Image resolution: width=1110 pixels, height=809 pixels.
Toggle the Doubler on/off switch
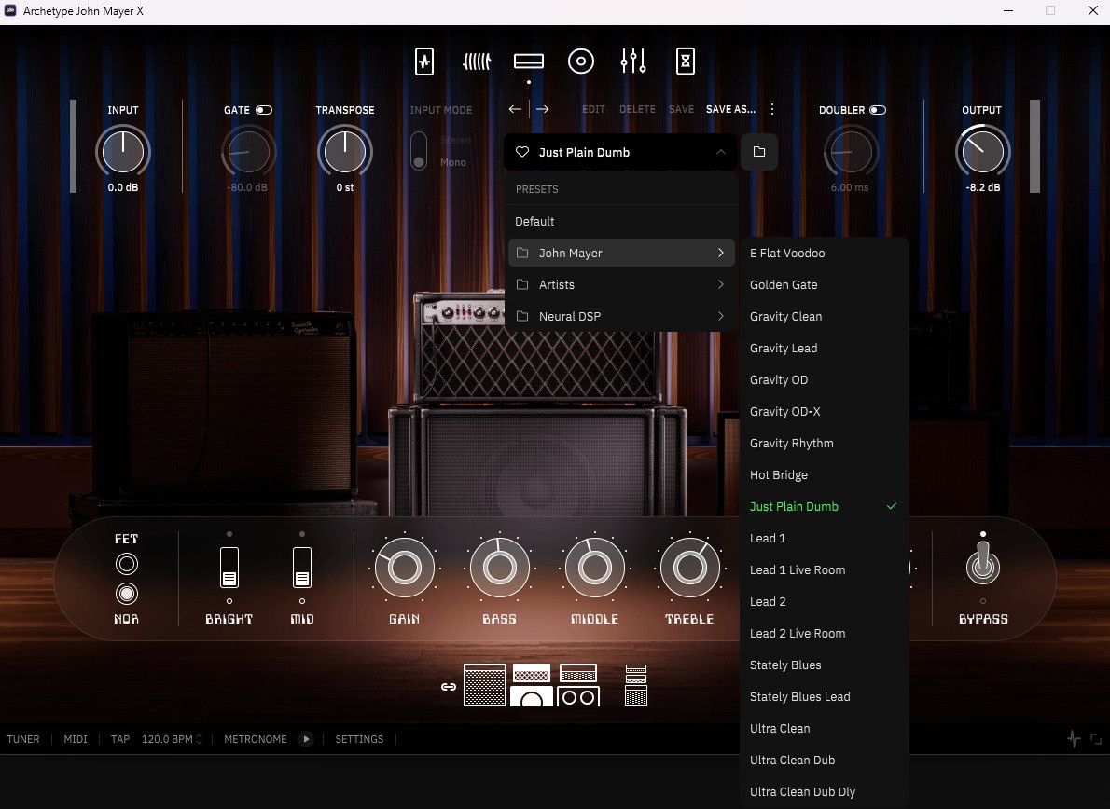tap(878, 110)
